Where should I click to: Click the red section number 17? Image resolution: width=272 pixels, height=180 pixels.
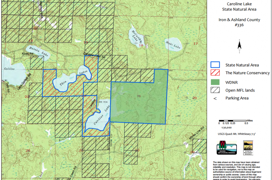(x=196, y=44)
